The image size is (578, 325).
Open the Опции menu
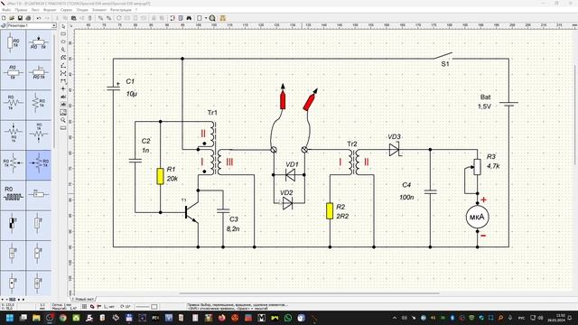pos(82,10)
